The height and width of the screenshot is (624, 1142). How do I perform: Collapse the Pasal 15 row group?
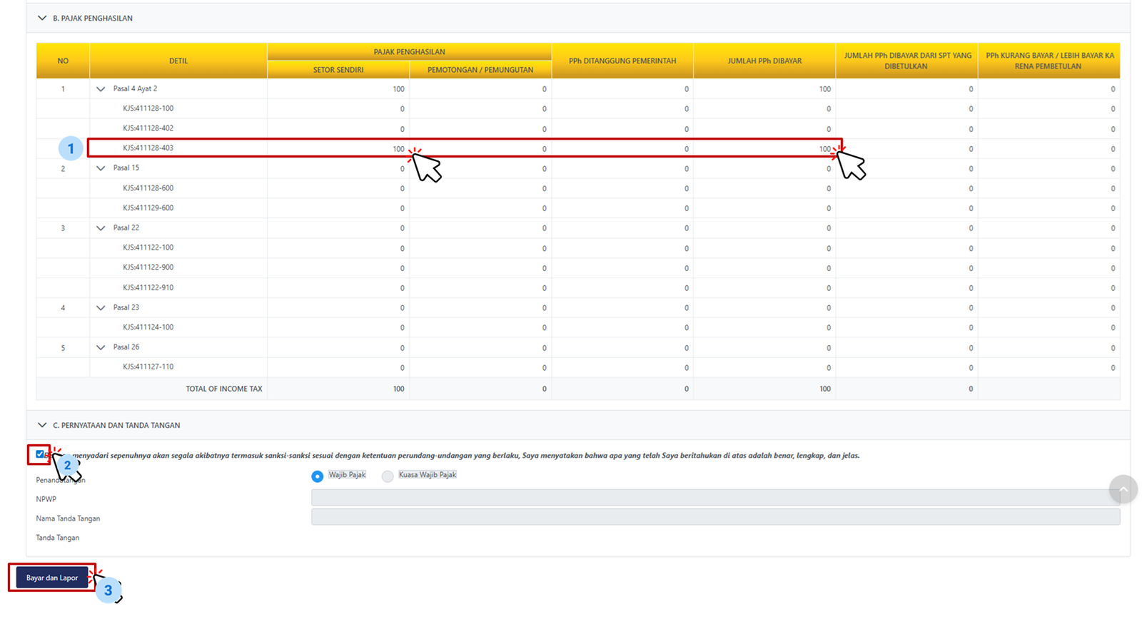pyautogui.click(x=101, y=168)
